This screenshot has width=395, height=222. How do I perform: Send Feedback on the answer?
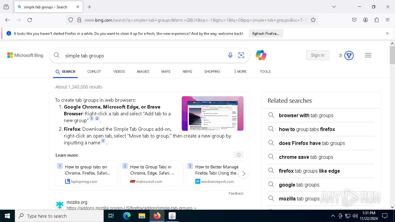tap(236, 193)
